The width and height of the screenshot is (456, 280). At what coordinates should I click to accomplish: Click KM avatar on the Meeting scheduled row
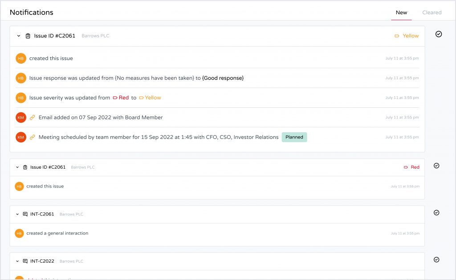point(21,137)
